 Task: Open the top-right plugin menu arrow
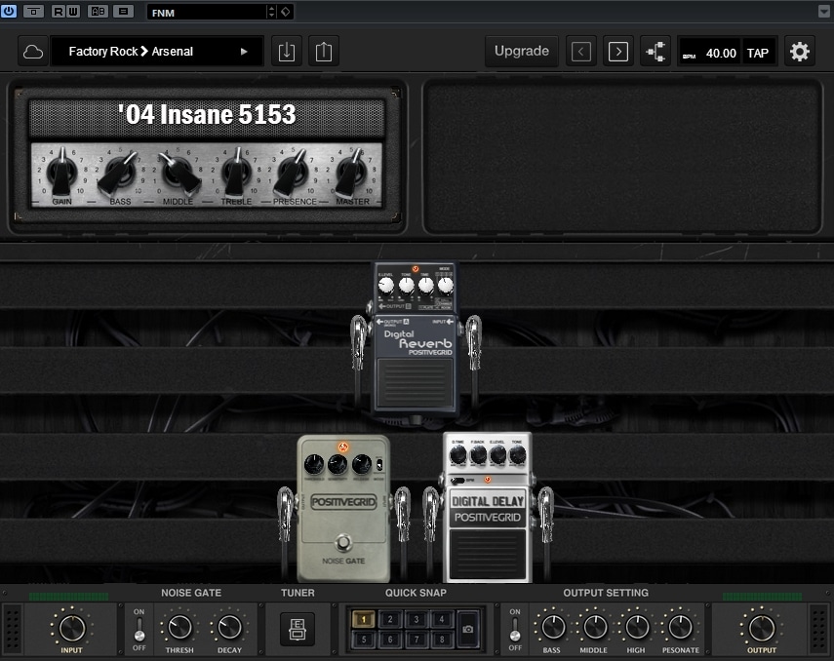(823, 12)
